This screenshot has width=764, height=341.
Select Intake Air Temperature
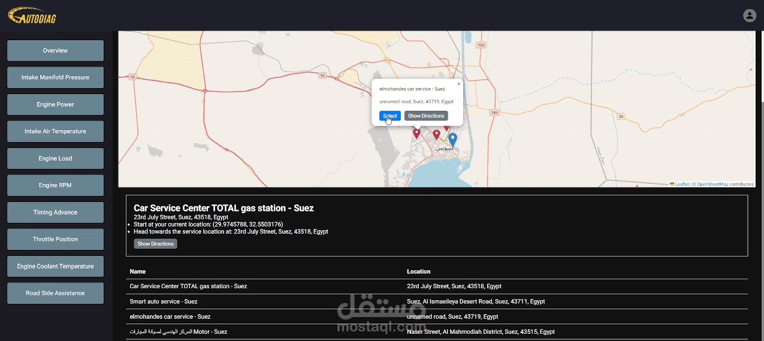pos(55,131)
